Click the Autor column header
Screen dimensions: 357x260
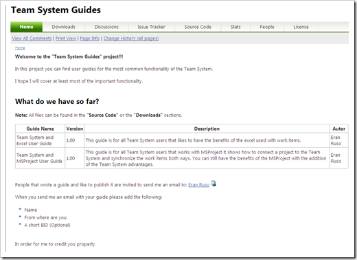coord(339,129)
